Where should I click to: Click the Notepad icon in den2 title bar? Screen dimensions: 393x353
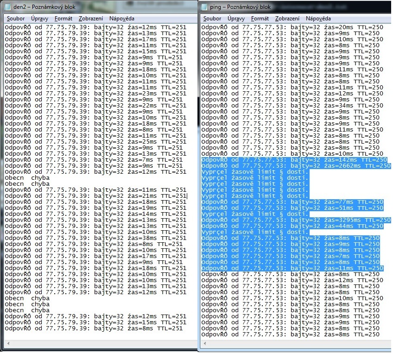point(7,7)
